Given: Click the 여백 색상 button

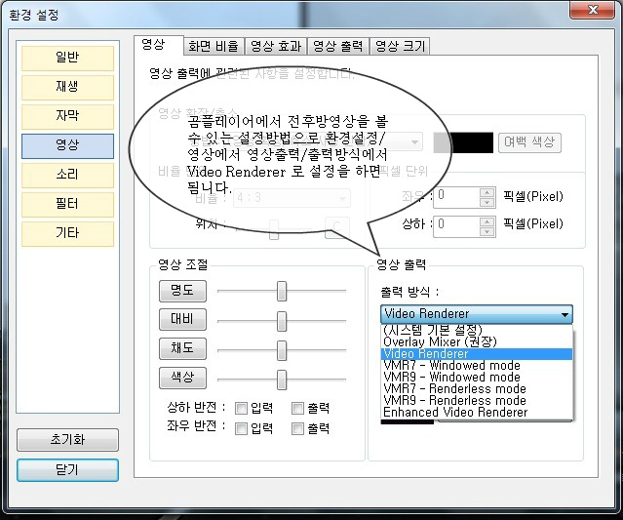Looking at the screenshot, I should point(529,142).
